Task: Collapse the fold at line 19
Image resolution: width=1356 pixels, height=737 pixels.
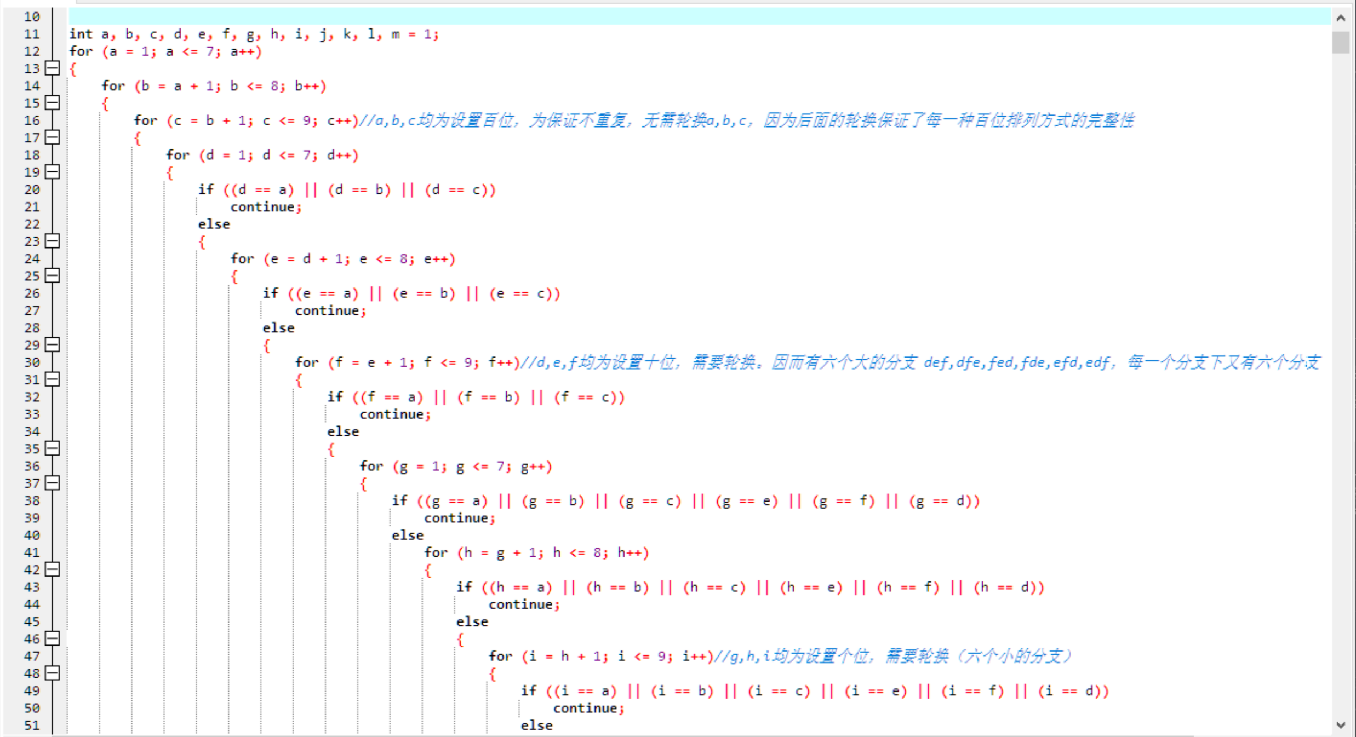Action: pos(51,172)
